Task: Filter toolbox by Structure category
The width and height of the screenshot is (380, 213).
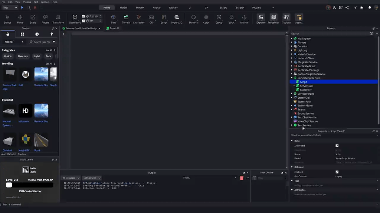Action: tap(23, 56)
